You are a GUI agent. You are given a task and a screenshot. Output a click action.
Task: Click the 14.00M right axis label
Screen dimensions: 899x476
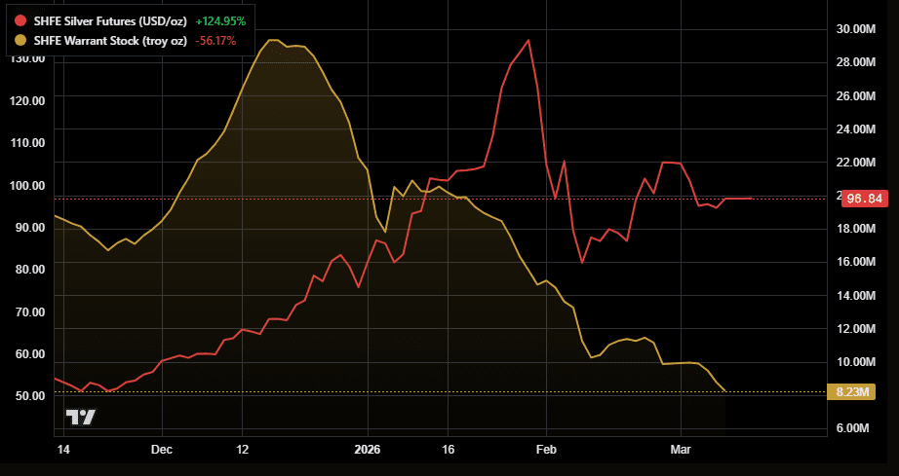pos(855,295)
